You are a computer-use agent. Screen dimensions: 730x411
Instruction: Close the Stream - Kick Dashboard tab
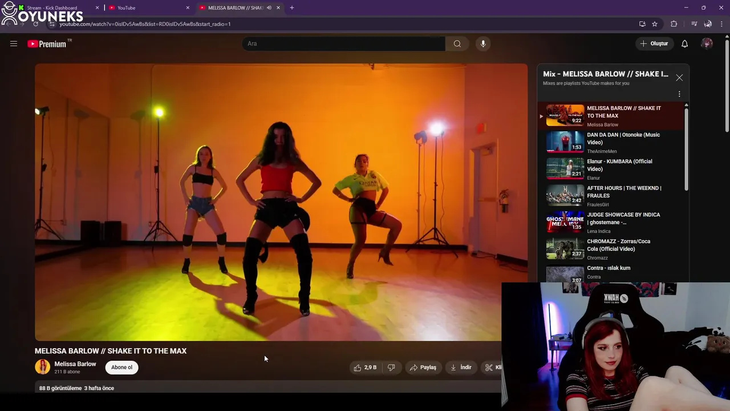(97, 8)
